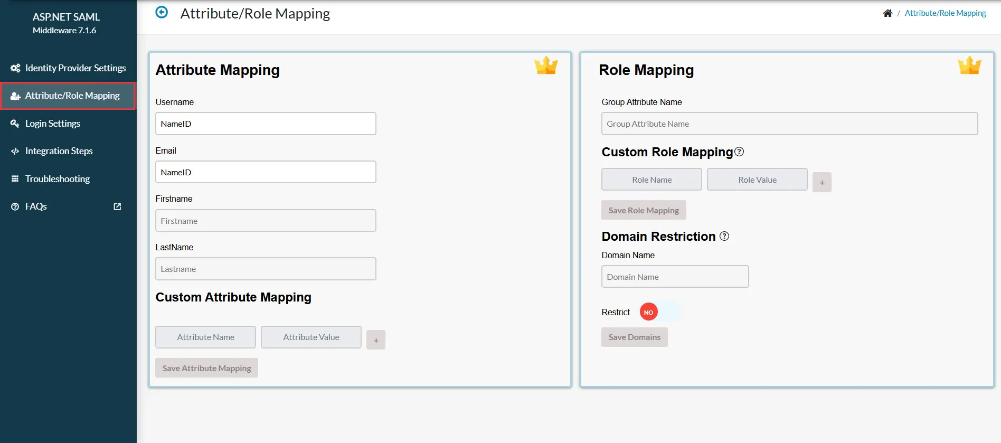Add a custom role row with plus

coord(821,182)
